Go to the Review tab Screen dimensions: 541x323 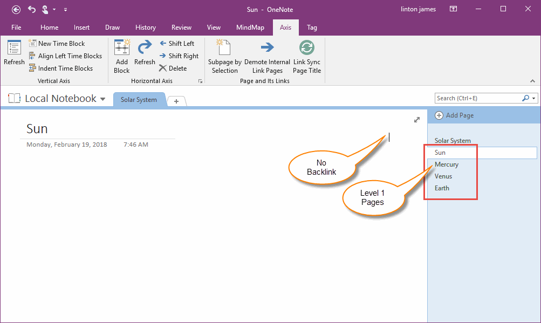coord(181,28)
